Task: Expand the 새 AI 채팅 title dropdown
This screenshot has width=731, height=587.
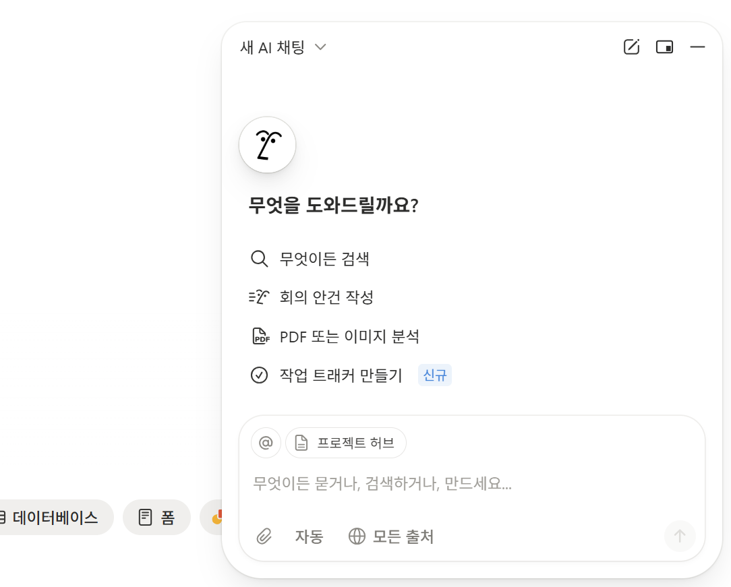Action: click(x=283, y=47)
